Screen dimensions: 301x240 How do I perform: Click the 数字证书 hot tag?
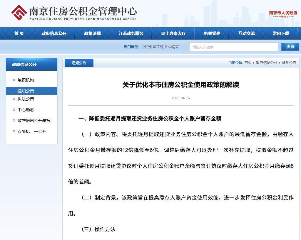pos(160,47)
